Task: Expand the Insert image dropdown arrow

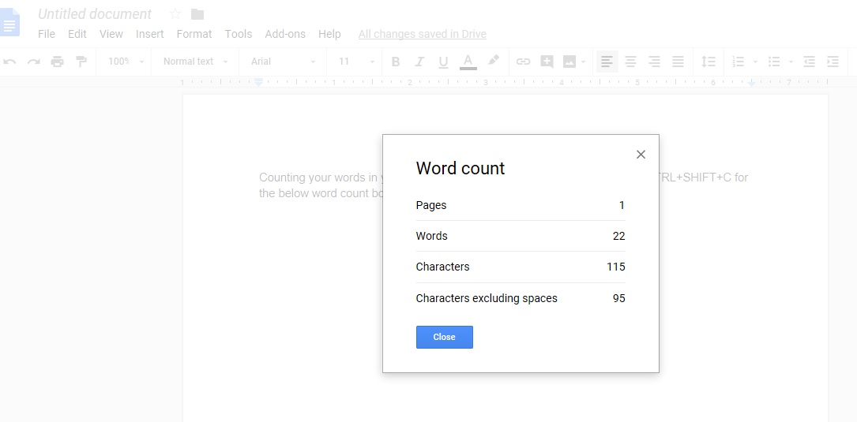Action: click(583, 62)
